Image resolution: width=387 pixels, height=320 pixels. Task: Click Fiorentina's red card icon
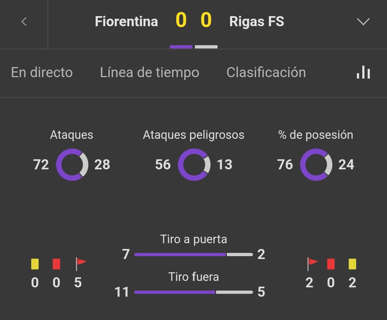coord(57,264)
